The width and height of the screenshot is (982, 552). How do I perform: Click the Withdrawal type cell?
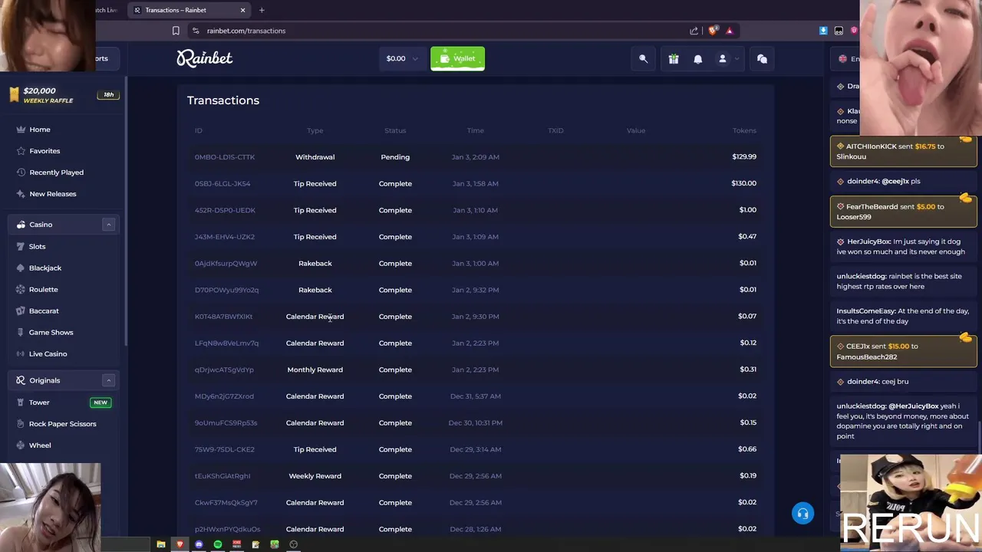pos(315,157)
